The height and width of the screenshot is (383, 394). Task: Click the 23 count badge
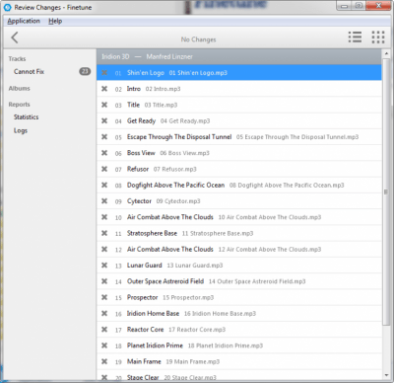85,71
